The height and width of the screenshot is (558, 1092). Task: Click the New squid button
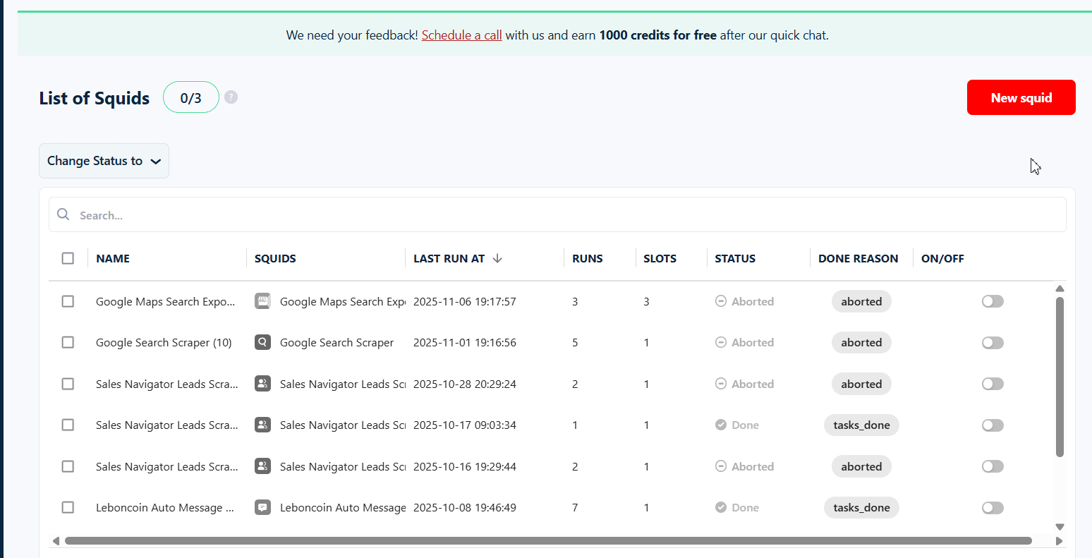pos(1021,97)
